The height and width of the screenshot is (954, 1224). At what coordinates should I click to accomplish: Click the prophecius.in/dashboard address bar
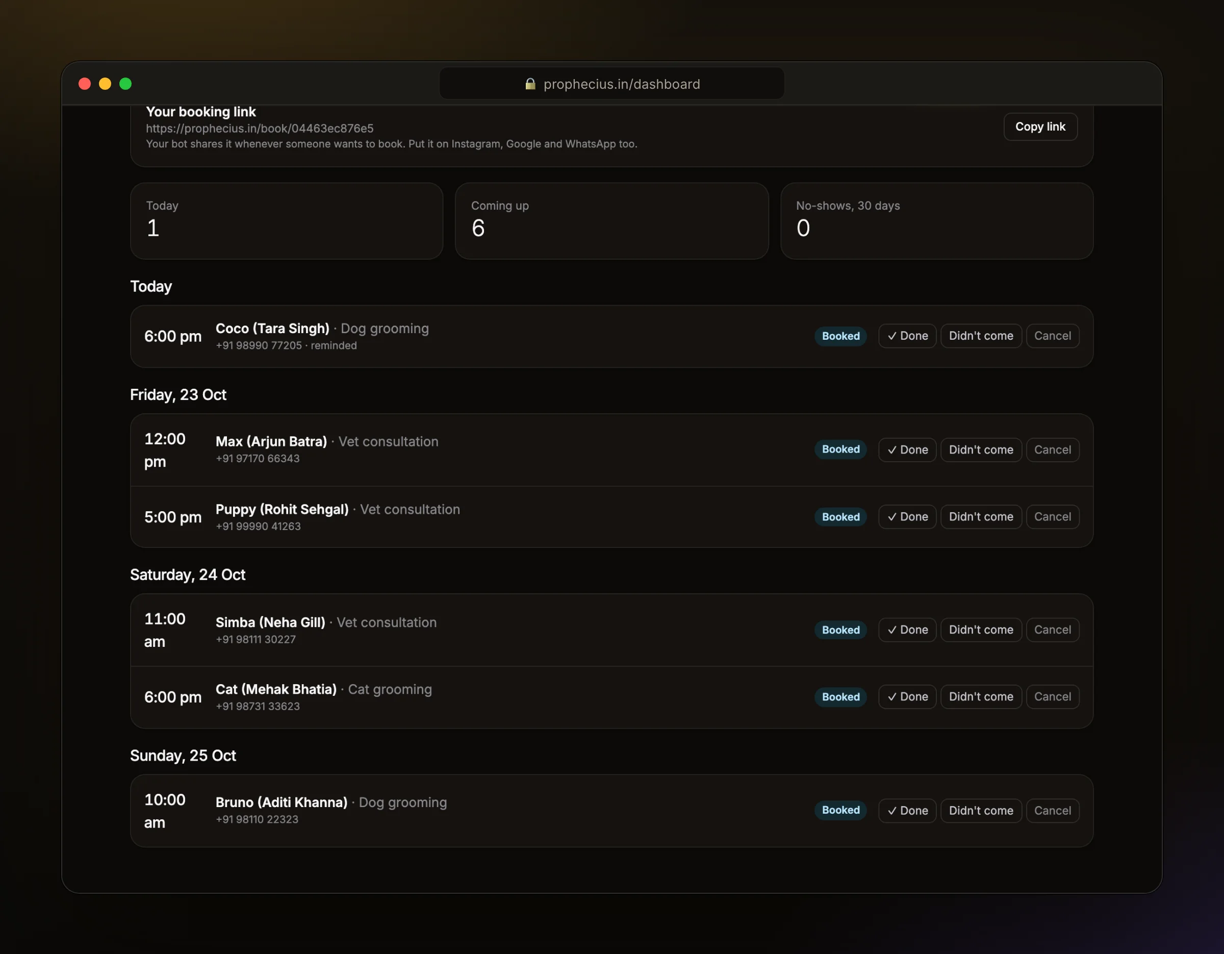[611, 84]
